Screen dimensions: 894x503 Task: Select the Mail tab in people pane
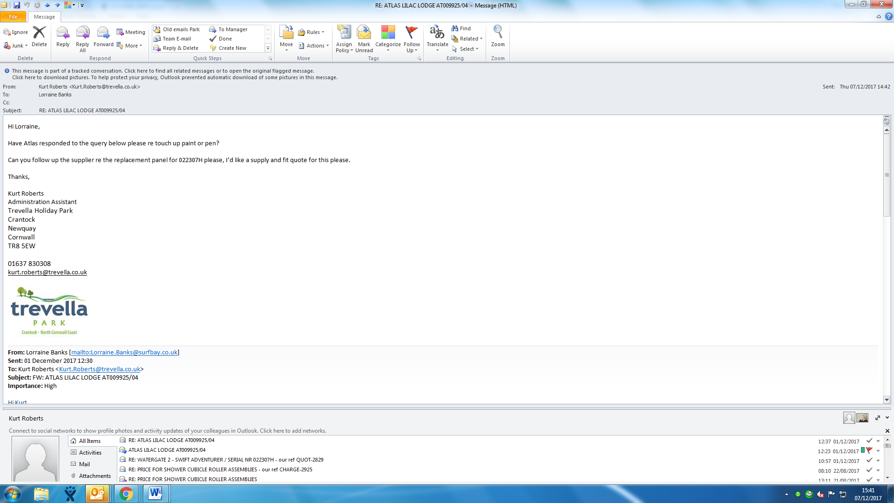84,464
